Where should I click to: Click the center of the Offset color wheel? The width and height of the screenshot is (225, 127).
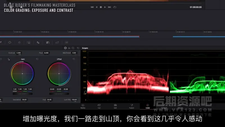tap(59, 73)
